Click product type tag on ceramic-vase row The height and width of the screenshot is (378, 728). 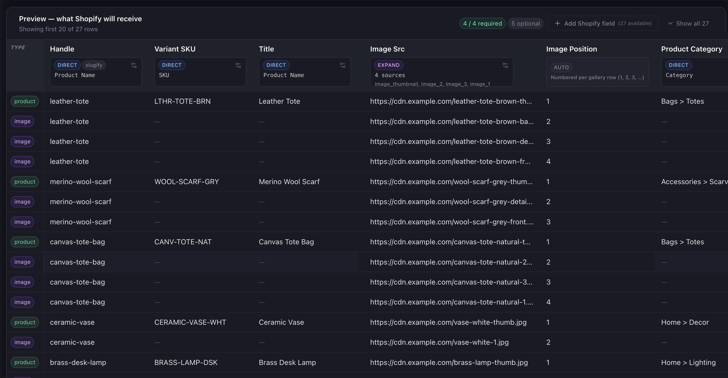point(25,322)
